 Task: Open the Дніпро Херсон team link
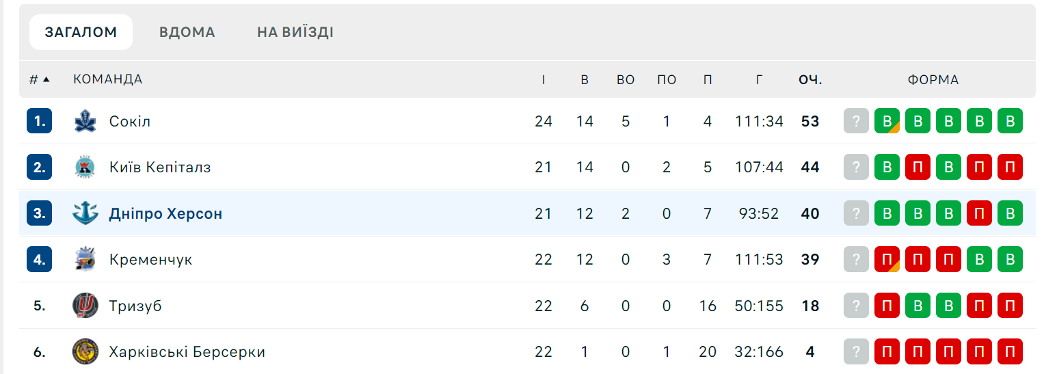[165, 213]
